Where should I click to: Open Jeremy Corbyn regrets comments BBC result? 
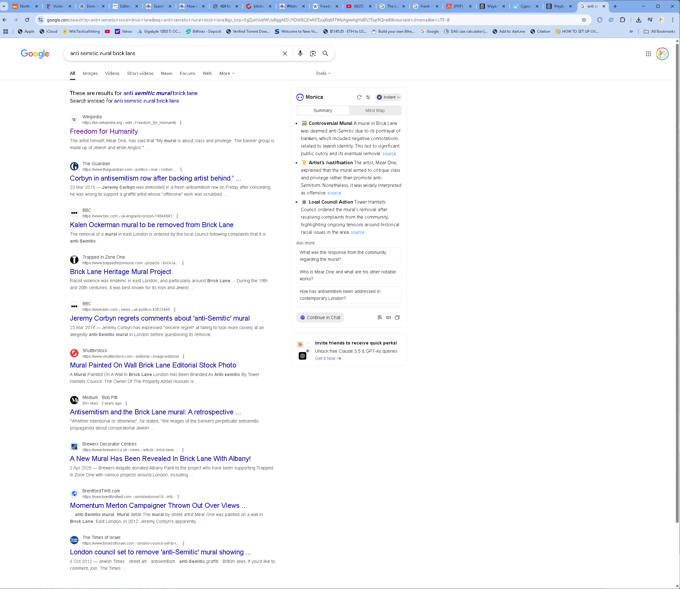(x=160, y=318)
